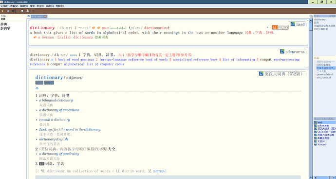
Task: Select the highlighted 中国名言佳句 favorites item
Action: [x=326, y=68]
